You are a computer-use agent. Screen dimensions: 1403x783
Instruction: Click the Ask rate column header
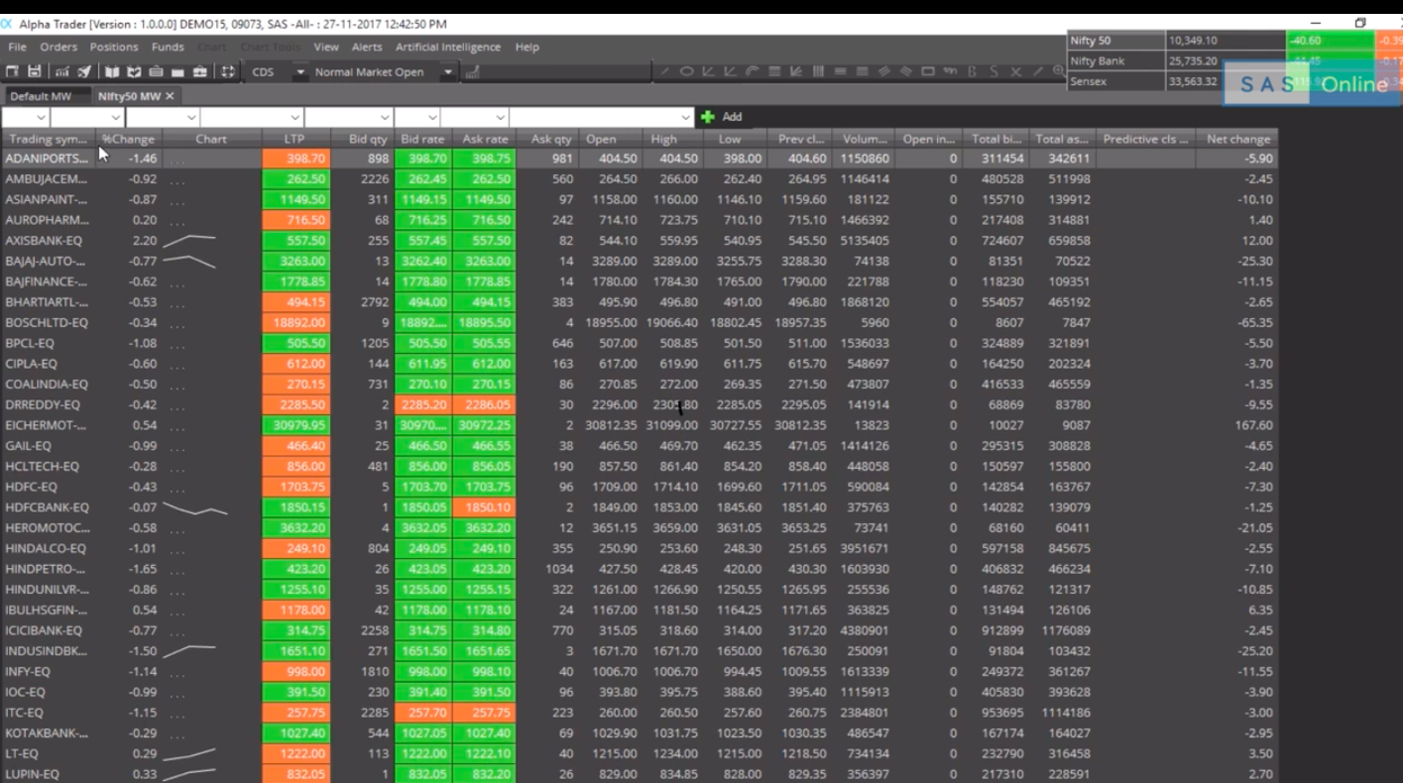pos(484,139)
